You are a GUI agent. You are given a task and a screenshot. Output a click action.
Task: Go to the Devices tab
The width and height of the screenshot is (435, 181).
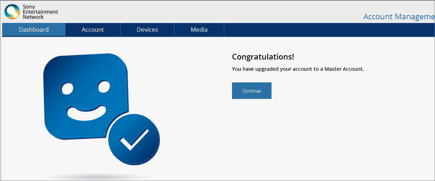147,30
